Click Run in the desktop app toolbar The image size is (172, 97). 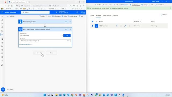105,5
